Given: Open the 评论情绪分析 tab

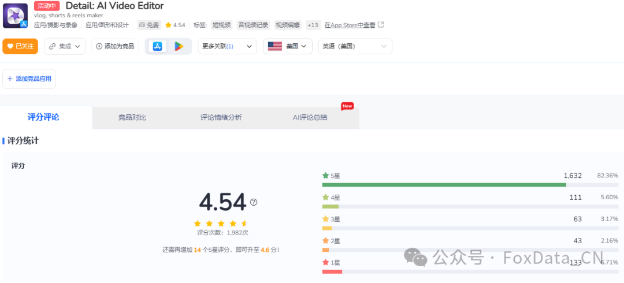Looking at the screenshot, I should tap(221, 117).
